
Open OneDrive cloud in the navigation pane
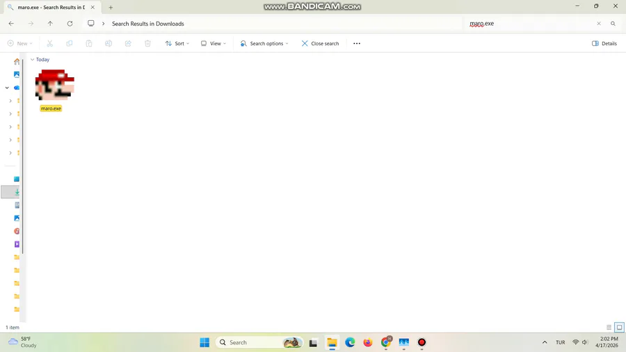coord(17,88)
